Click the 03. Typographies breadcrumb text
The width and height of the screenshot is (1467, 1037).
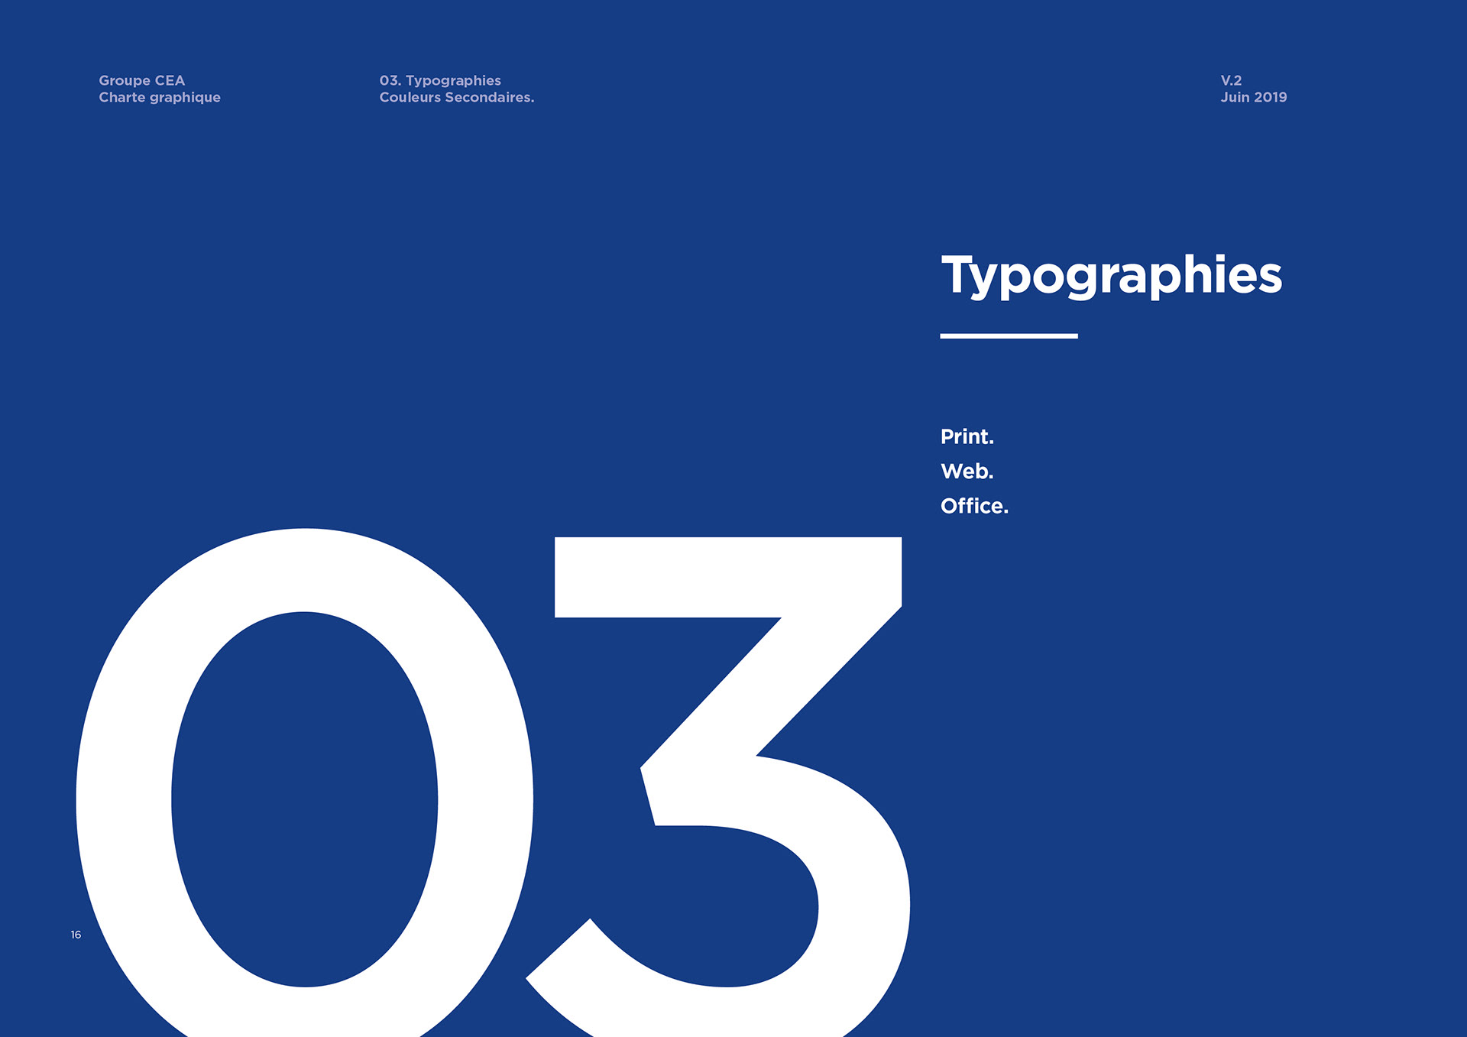point(440,80)
